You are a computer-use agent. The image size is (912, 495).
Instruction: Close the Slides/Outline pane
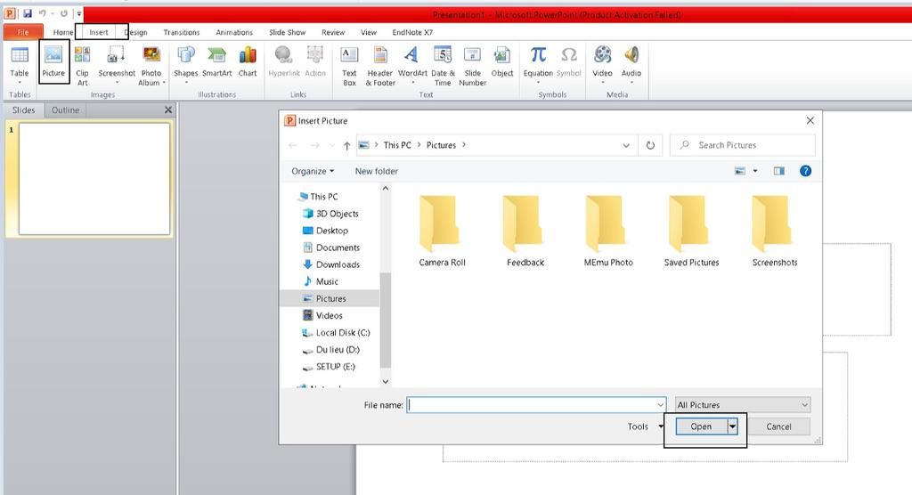coord(168,110)
